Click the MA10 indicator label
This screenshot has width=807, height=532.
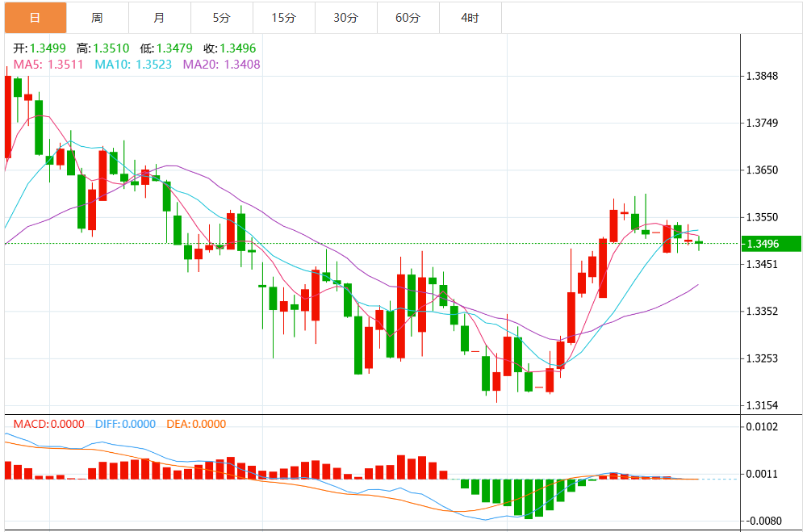coord(133,65)
